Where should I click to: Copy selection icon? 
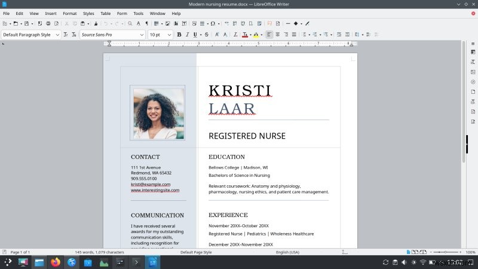pyautogui.click(x=75, y=23)
